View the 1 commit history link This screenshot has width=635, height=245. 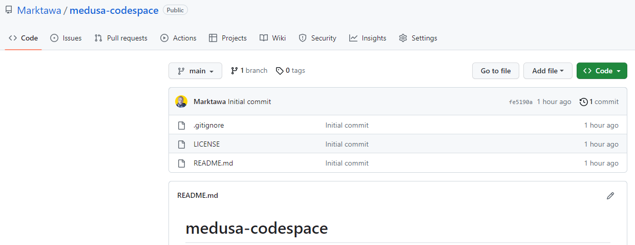tap(599, 101)
